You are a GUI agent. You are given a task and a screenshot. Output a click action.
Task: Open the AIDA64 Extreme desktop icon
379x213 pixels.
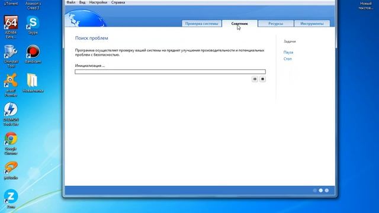[11, 27]
